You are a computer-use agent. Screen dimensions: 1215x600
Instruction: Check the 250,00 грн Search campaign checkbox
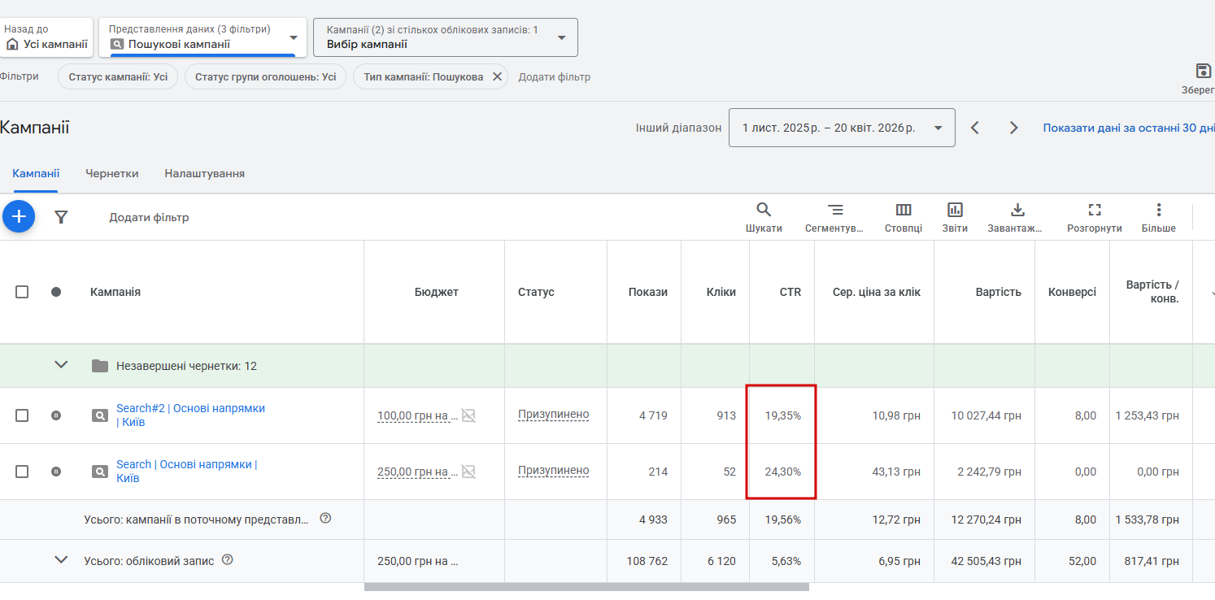point(22,472)
